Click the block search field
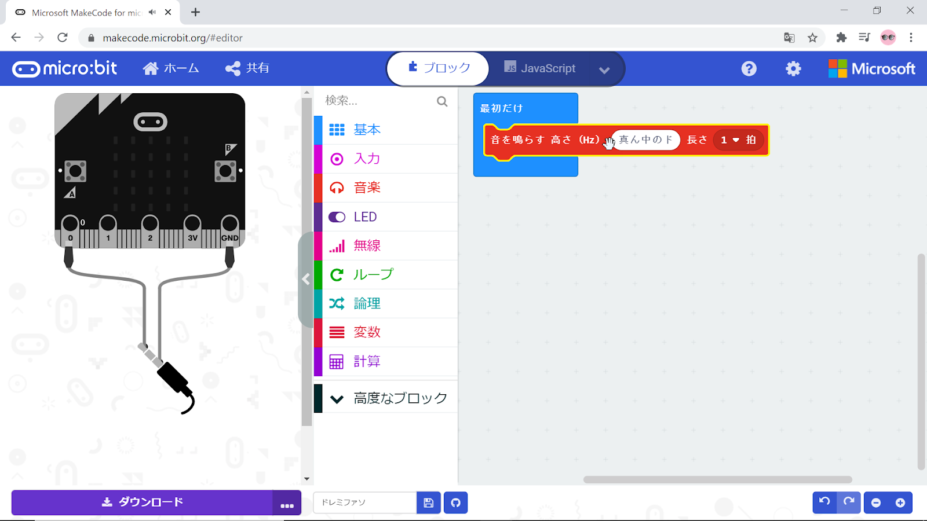The width and height of the screenshot is (927, 521). (377, 101)
